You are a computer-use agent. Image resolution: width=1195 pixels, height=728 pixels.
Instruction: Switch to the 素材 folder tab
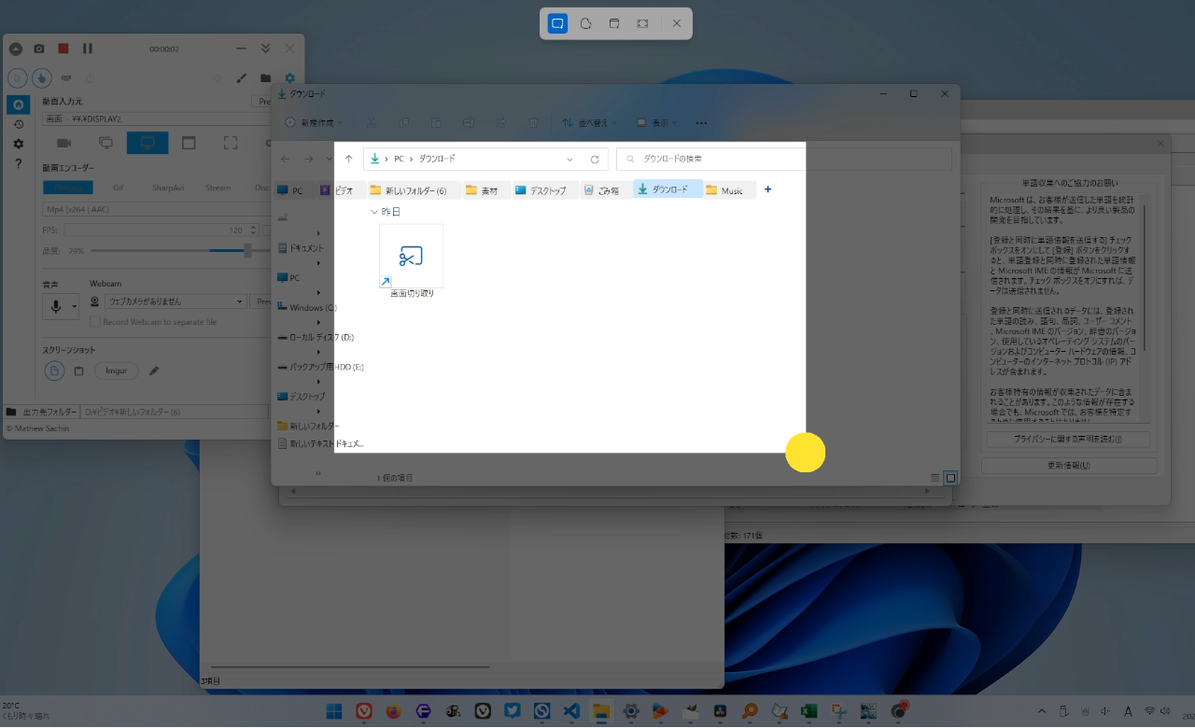[x=486, y=190]
